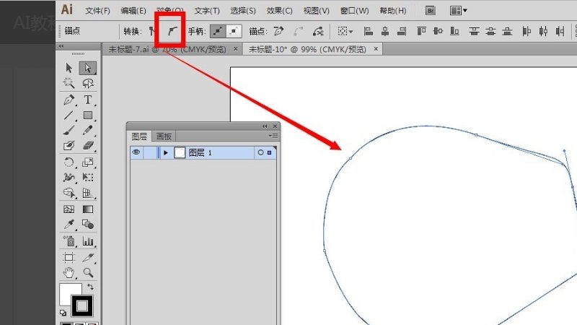Image resolution: width=577 pixels, height=325 pixels.
Task: Expand 图层 1 with disclosure triangle
Action: (166, 152)
